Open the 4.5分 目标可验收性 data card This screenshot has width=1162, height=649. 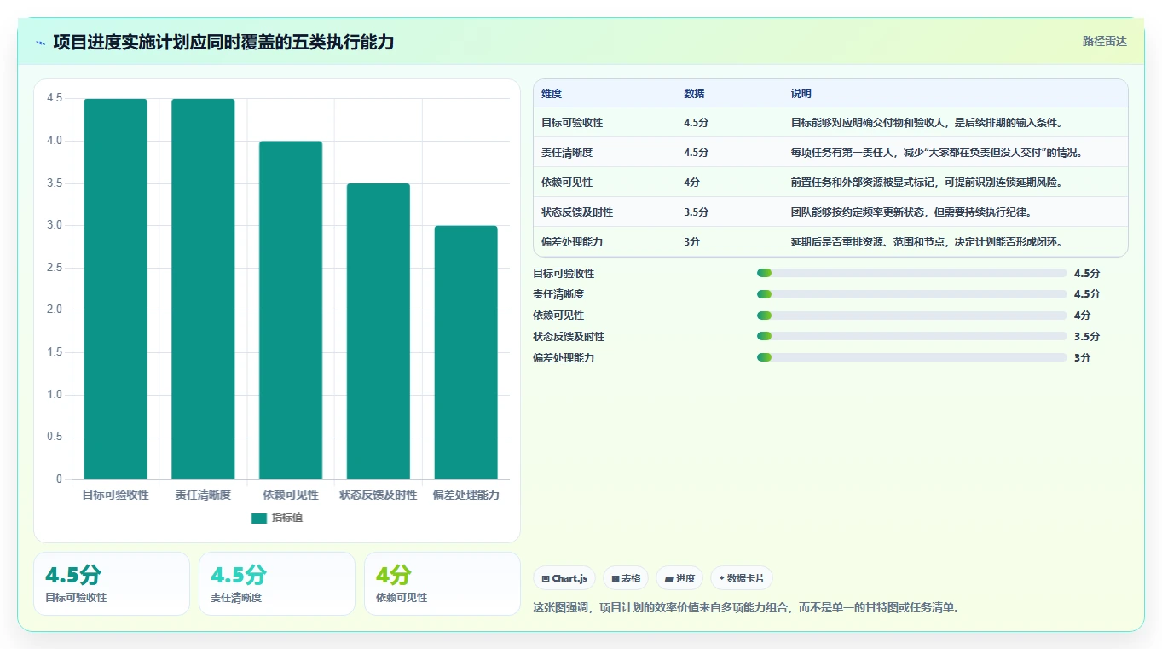pyautogui.click(x=112, y=584)
